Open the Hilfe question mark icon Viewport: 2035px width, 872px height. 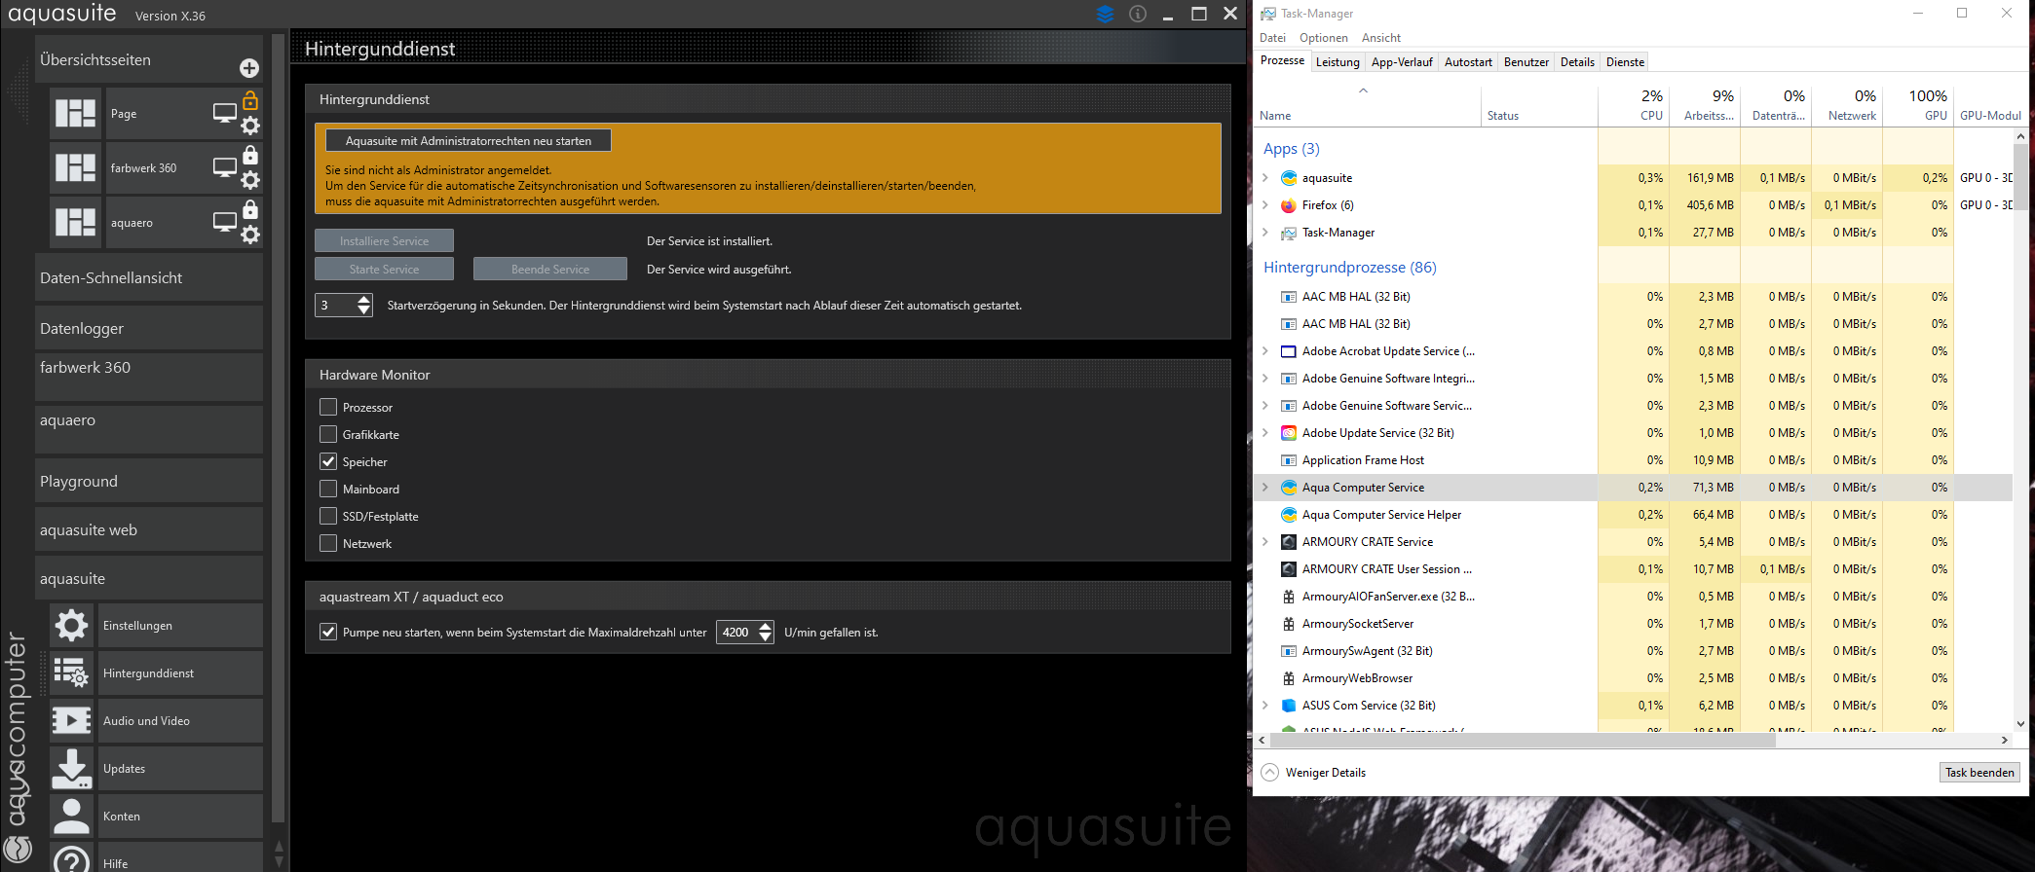click(72, 860)
